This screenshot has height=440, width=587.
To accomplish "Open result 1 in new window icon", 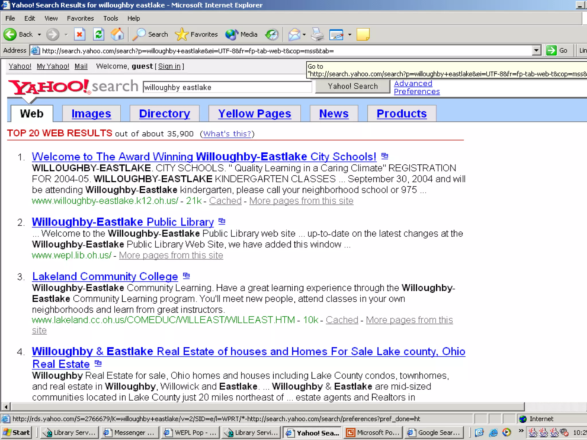I will 385,156.
